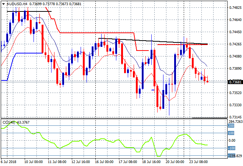Click the 16 Jul 00:00 time label
Viewport: 243px width, 166px height.
tap(104, 162)
